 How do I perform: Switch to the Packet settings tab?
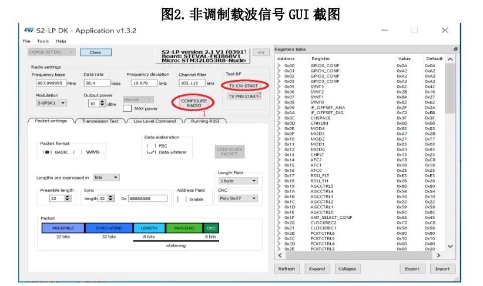coord(51,121)
